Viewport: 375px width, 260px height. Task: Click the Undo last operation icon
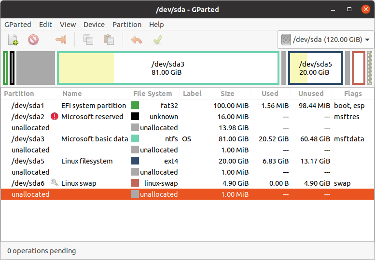(x=137, y=40)
